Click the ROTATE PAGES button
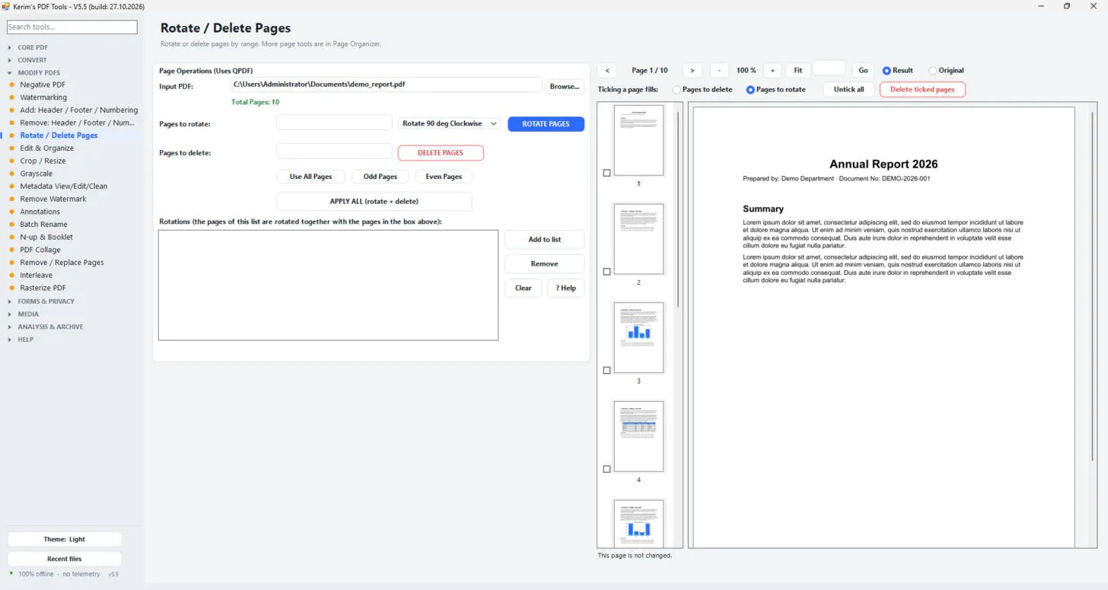Screen dimensions: 1108x590 point(546,124)
